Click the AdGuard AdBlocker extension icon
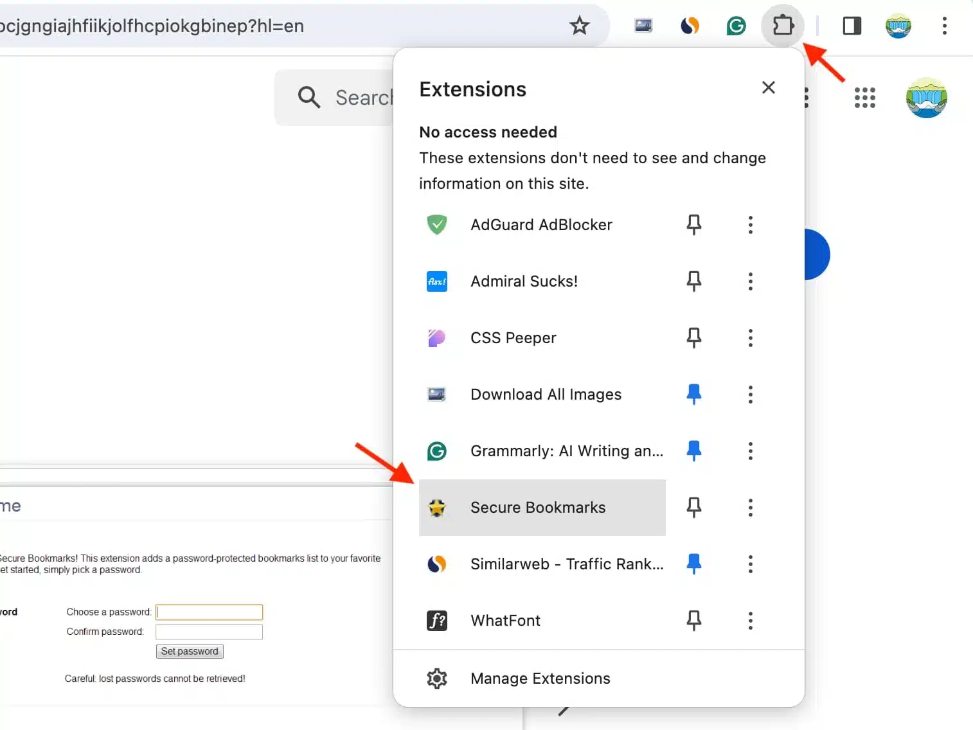This screenshot has height=730, width=973. (x=437, y=224)
